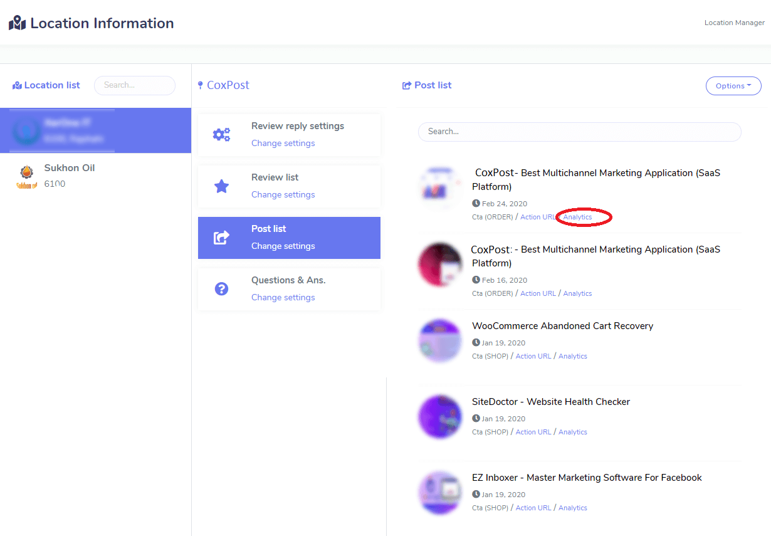Click the share icon beside Post list heading
This screenshot has height=536, width=771.
[407, 85]
